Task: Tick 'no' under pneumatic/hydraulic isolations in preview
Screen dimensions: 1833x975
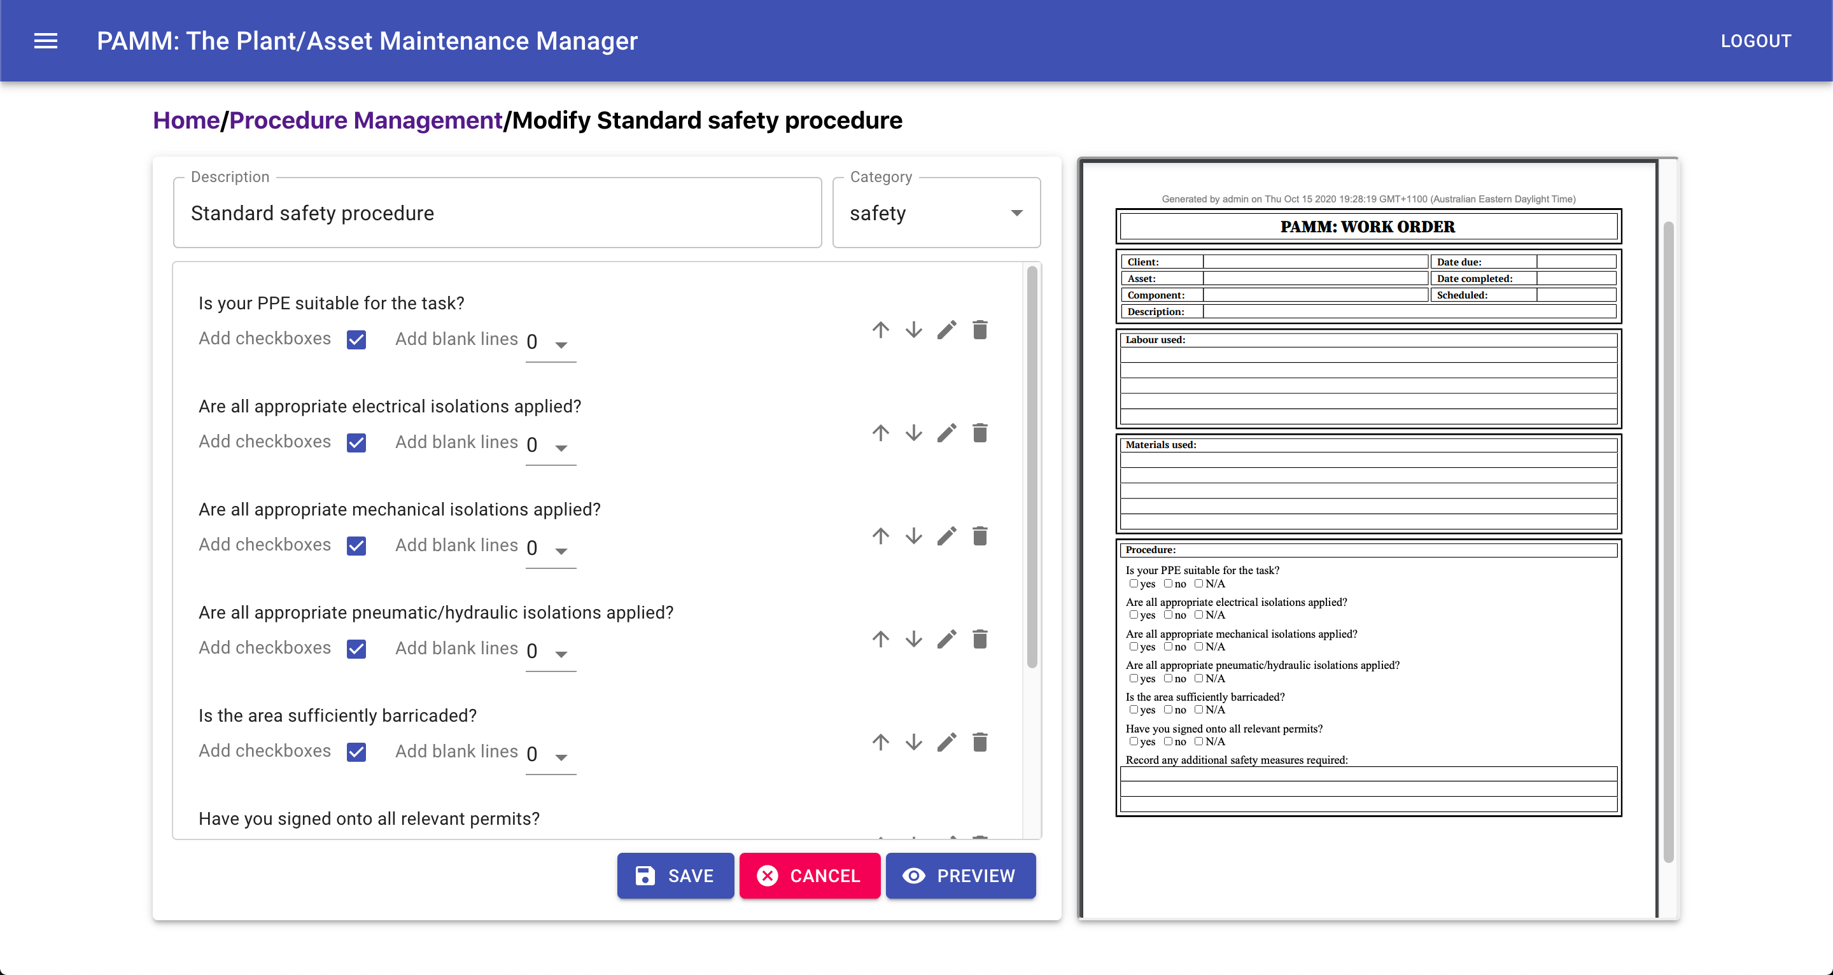Action: [x=1168, y=678]
